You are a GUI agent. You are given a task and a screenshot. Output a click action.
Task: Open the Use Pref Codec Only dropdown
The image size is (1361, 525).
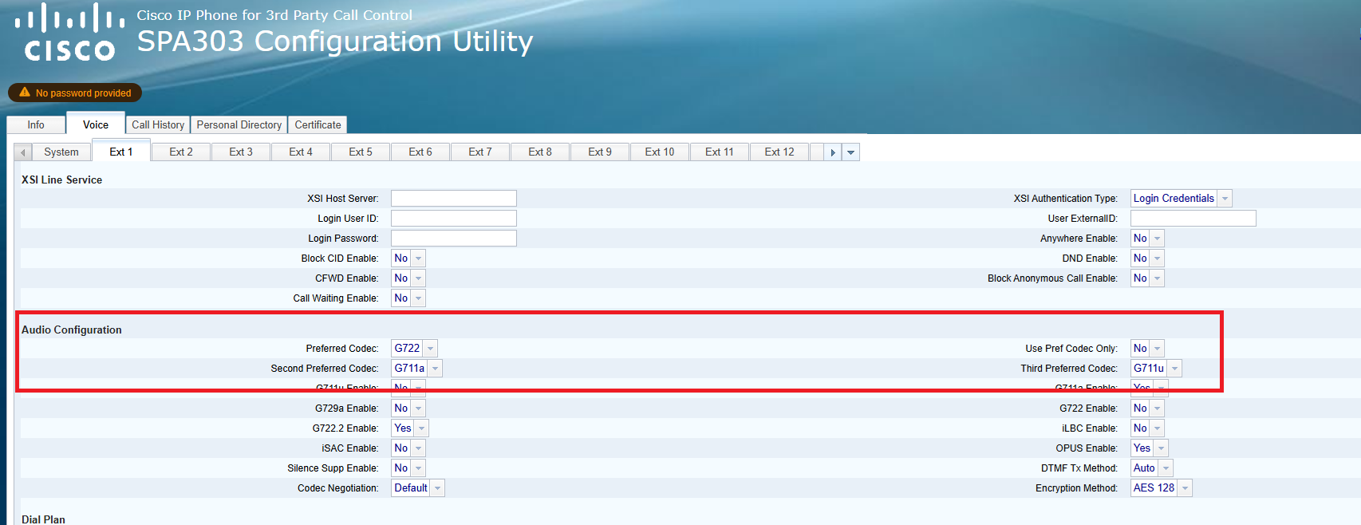(x=1147, y=348)
